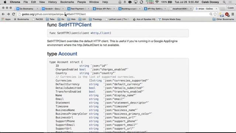
Task: Click the Wi-Fi status icon
Action: [157, 2]
